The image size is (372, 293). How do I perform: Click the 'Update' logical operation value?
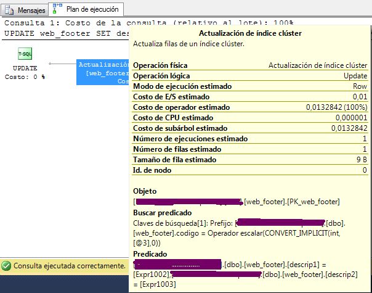click(x=355, y=76)
